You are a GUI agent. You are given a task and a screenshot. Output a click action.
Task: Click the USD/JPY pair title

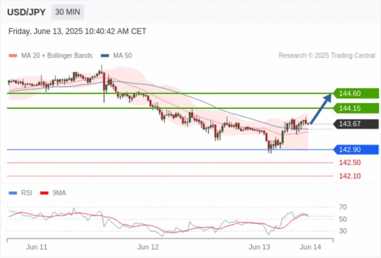coord(26,12)
